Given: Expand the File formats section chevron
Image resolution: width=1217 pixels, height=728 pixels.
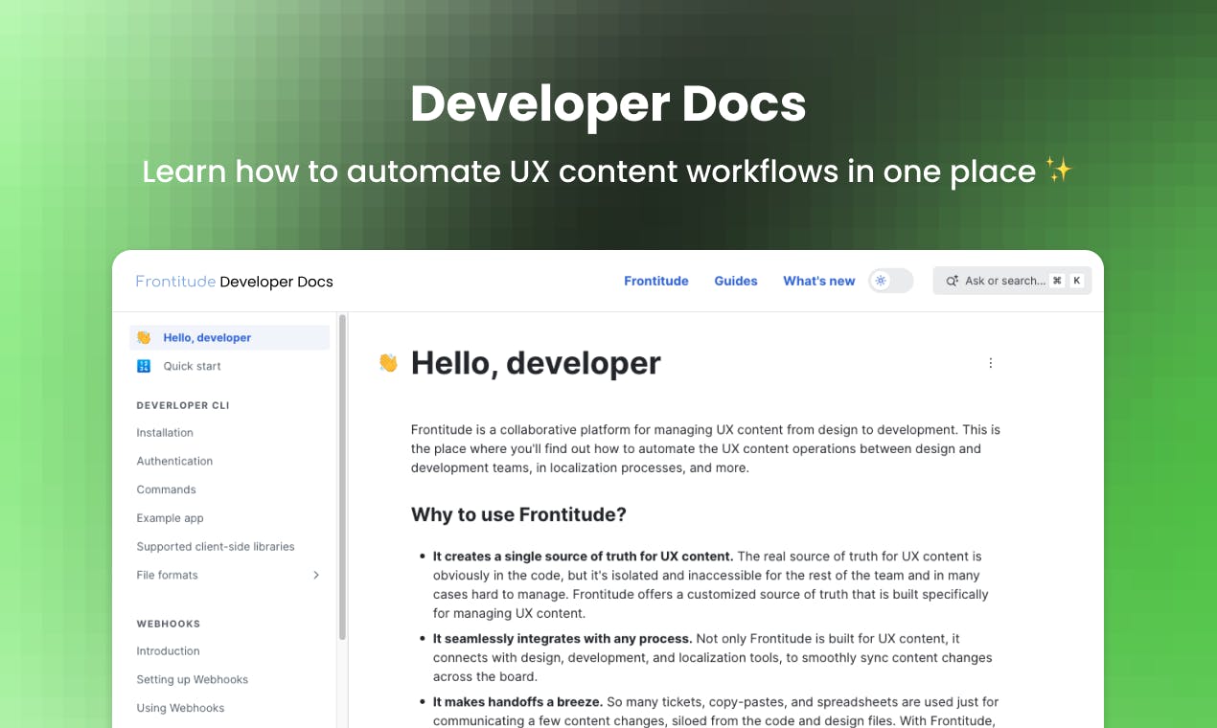Looking at the screenshot, I should tap(316, 575).
